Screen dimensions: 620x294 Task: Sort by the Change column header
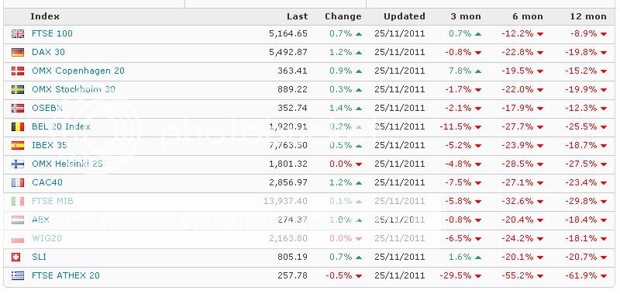[343, 16]
